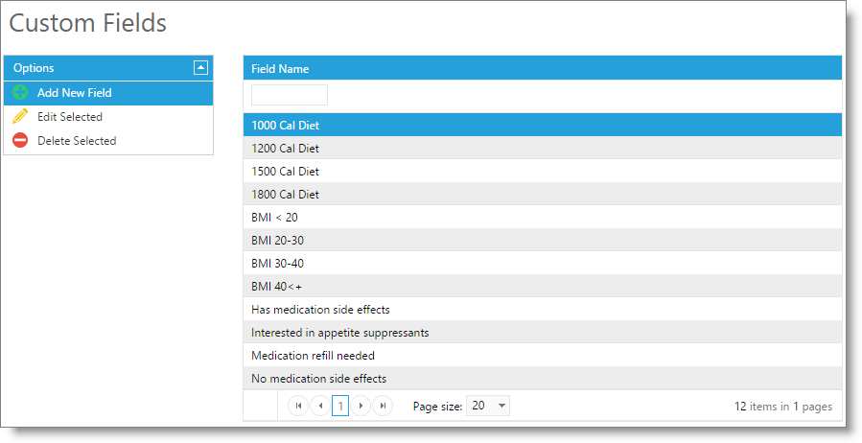
Task: Click the red minus Delete Selected icon
Action: click(x=20, y=140)
